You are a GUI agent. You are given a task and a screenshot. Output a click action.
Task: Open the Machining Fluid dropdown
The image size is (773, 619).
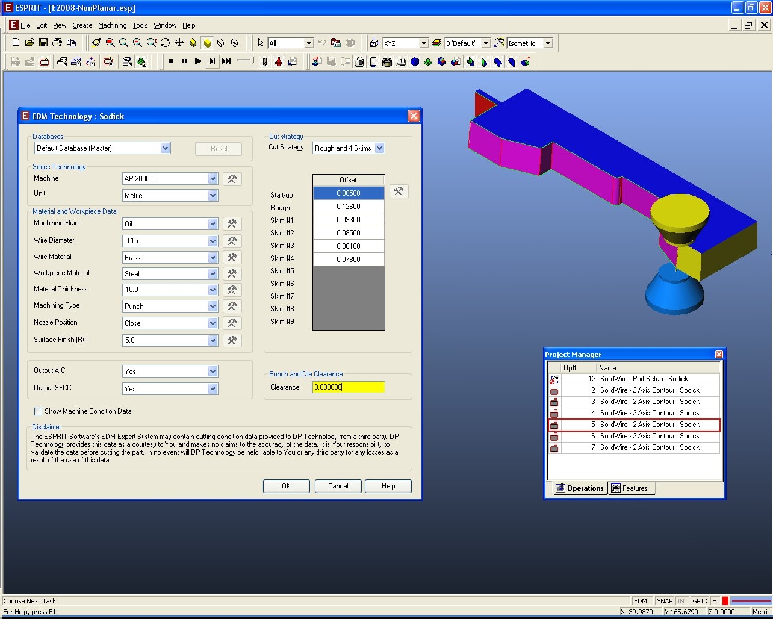click(213, 223)
